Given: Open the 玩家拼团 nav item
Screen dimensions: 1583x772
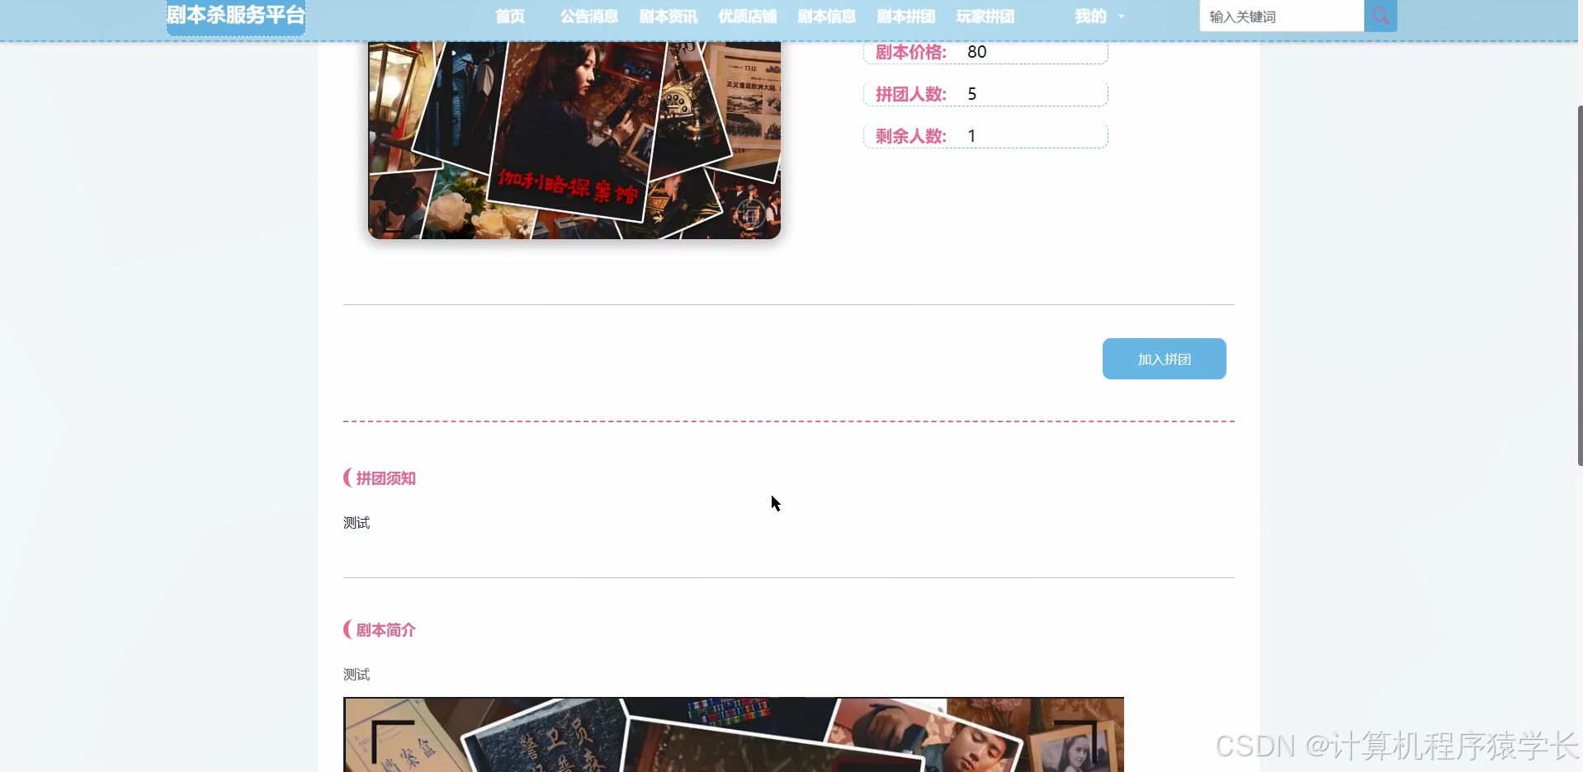Looking at the screenshot, I should [x=985, y=16].
